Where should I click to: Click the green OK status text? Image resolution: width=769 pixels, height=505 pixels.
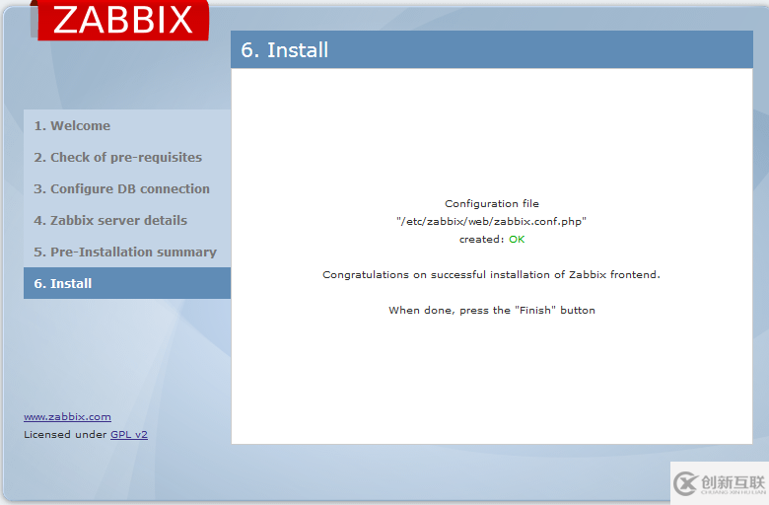click(x=517, y=239)
